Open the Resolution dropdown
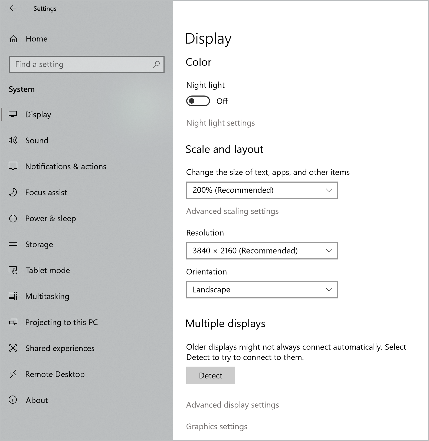The height and width of the screenshot is (441, 429). [x=262, y=251]
